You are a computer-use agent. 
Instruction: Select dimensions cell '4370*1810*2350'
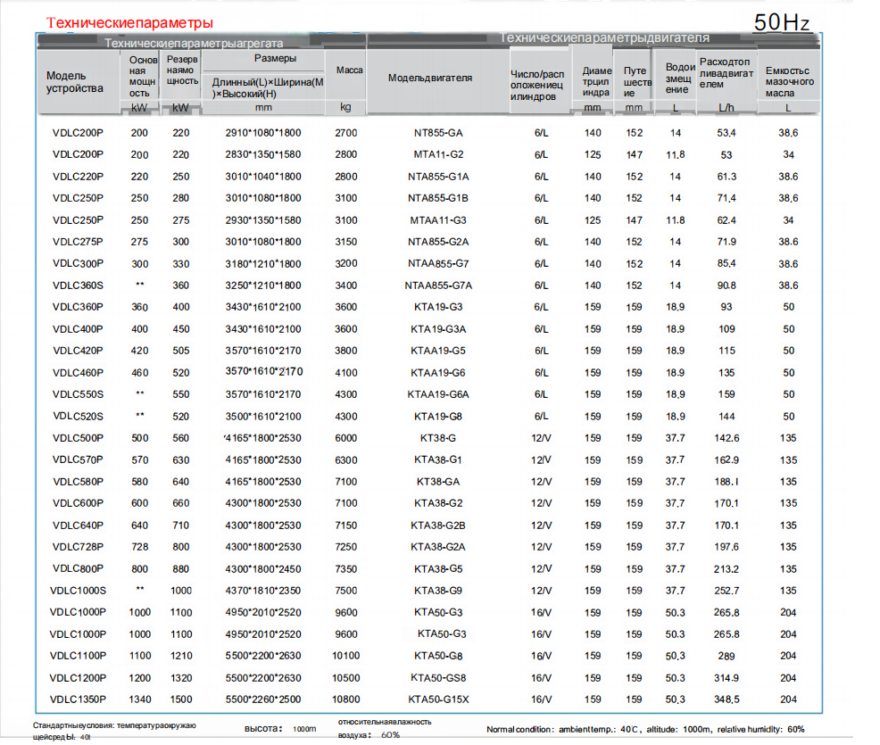[263, 591]
